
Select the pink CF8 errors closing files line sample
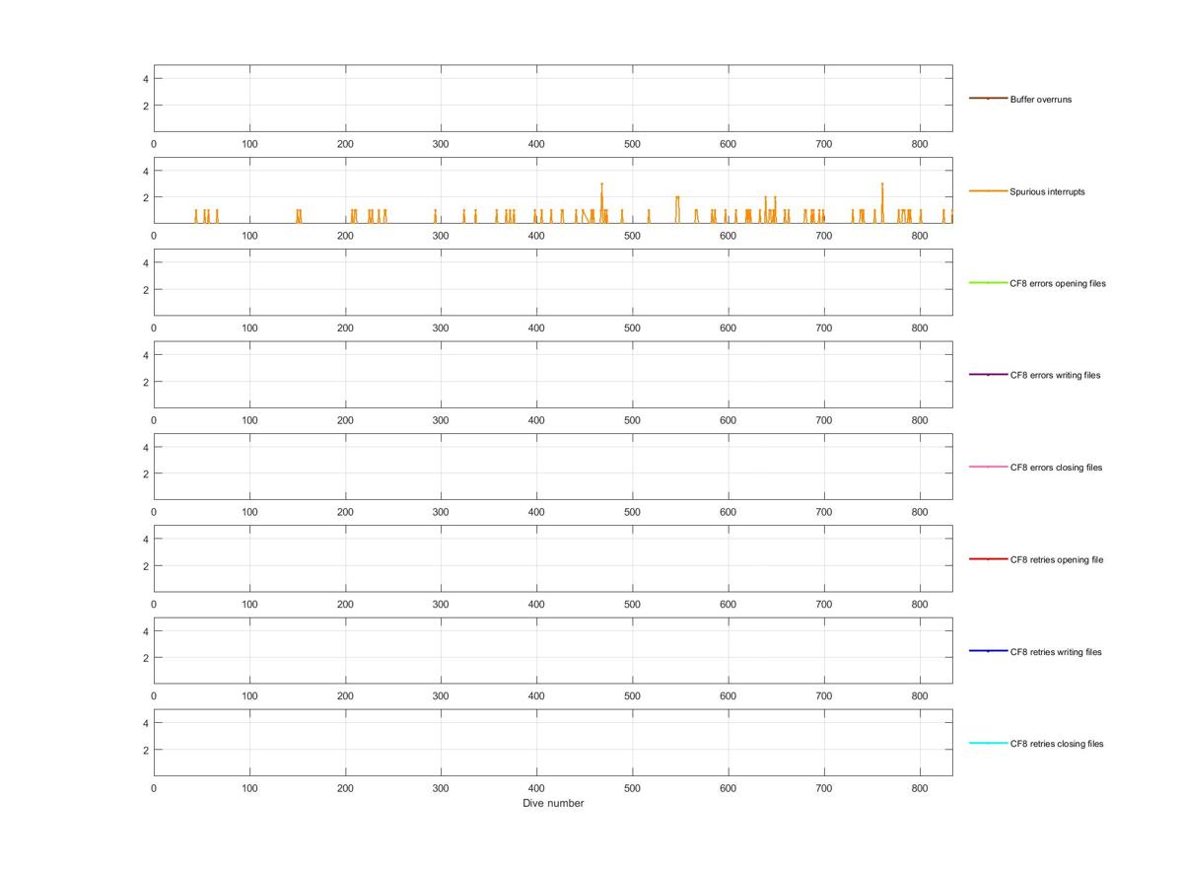point(988,467)
